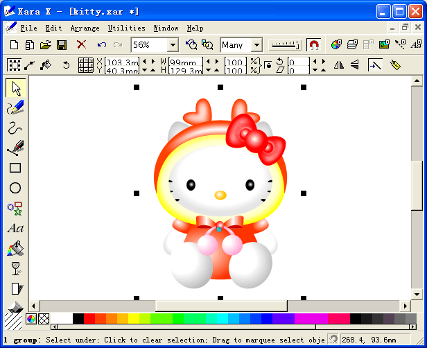Select the QuickShape tool
The height and width of the screenshot is (348, 427).
pos(15,208)
